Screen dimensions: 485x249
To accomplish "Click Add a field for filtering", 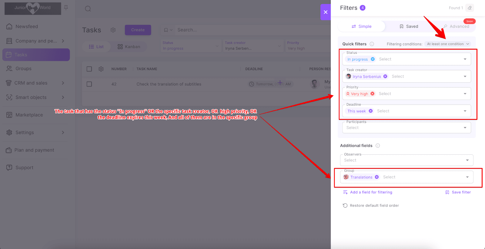I will click(367, 192).
